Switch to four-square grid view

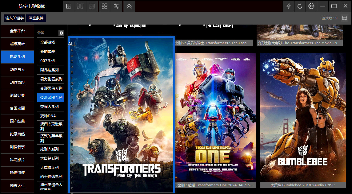coord(105,6)
